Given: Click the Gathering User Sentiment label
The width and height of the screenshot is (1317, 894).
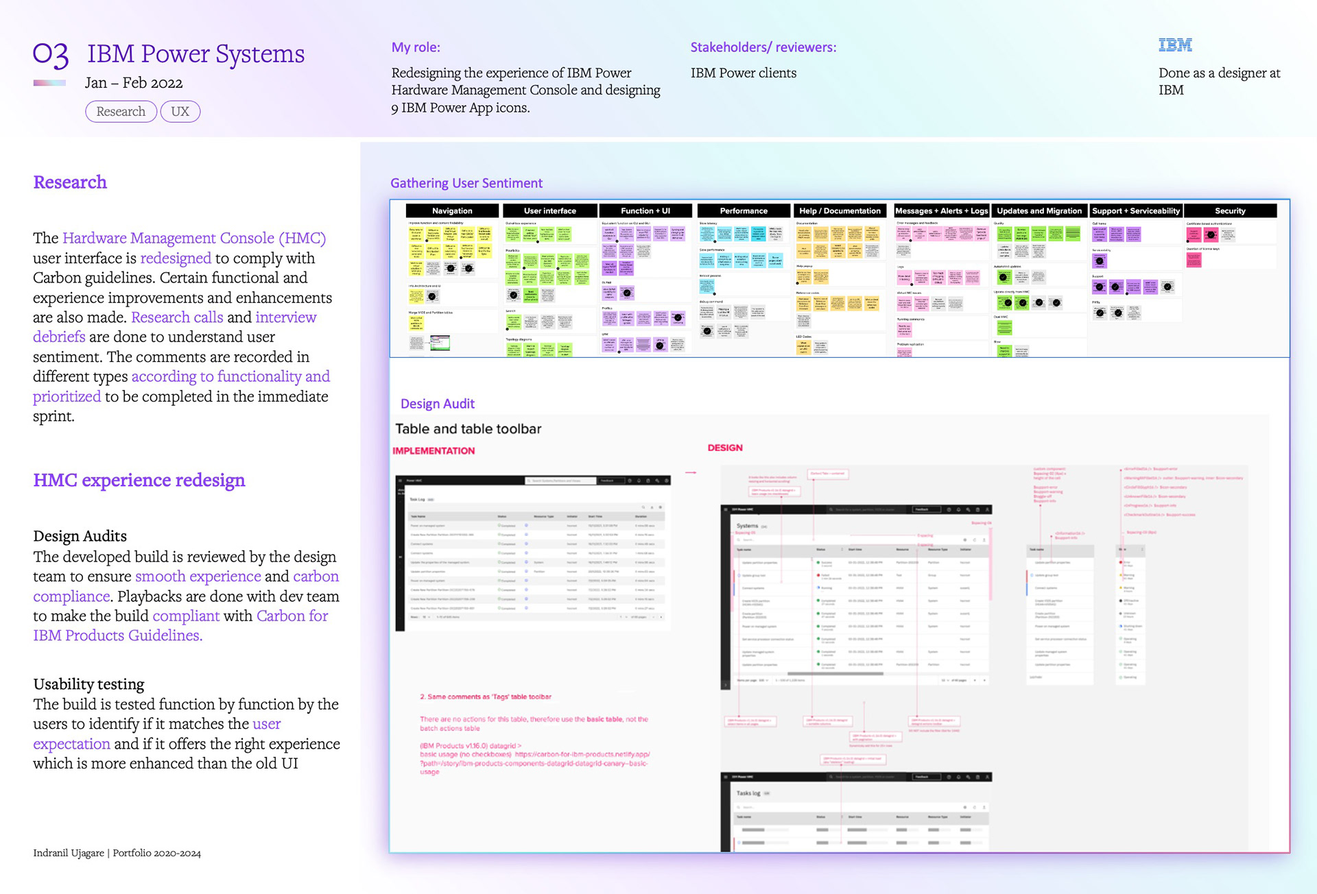Looking at the screenshot, I should pyautogui.click(x=466, y=183).
